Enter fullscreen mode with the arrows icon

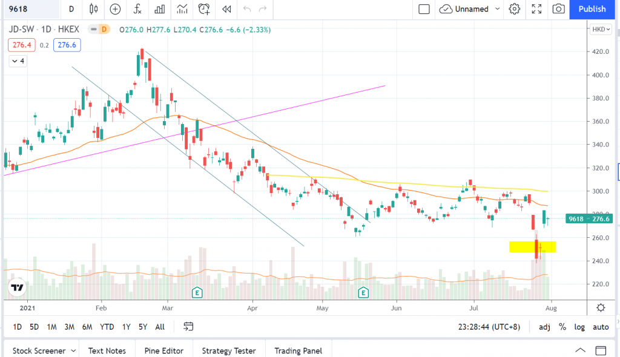pyautogui.click(x=536, y=9)
